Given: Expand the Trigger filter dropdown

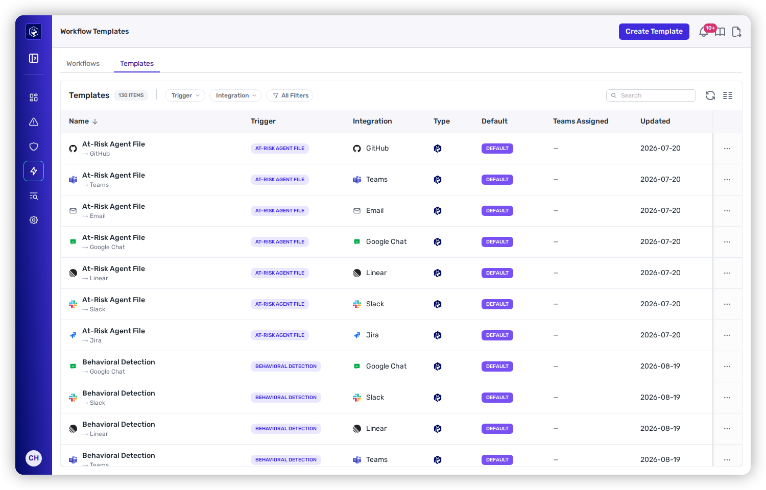Looking at the screenshot, I should pos(185,95).
